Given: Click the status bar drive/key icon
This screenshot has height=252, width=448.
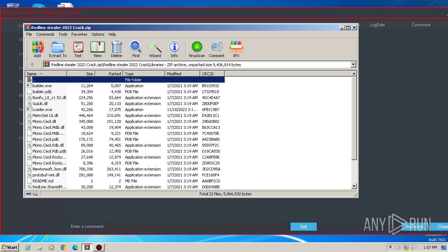Looking at the screenshot, I should (32, 194).
